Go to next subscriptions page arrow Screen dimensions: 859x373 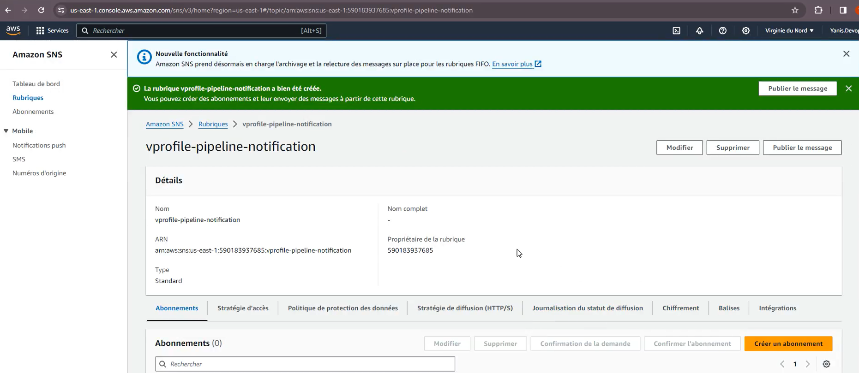[808, 364]
